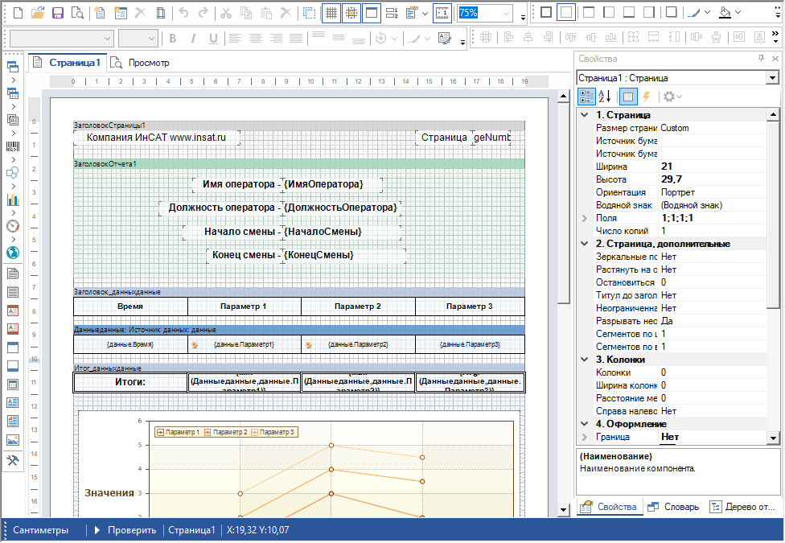
Task: Toggle Show Rulers button
Action: coord(442,13)
